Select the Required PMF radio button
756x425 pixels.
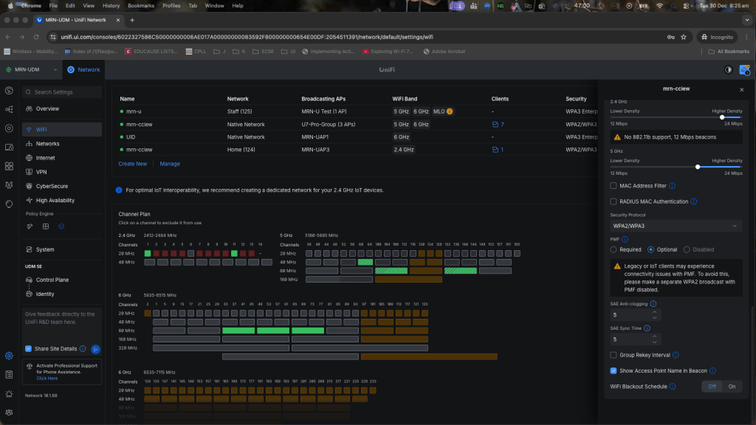[x=614, y=249]
